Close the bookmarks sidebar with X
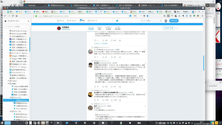Screen dimensions: 222x125 (28, 21)
